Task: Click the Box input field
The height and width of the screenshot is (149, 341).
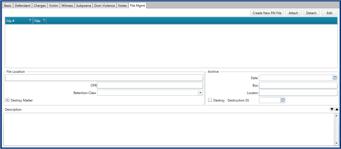Action: [x=298, y=86]
